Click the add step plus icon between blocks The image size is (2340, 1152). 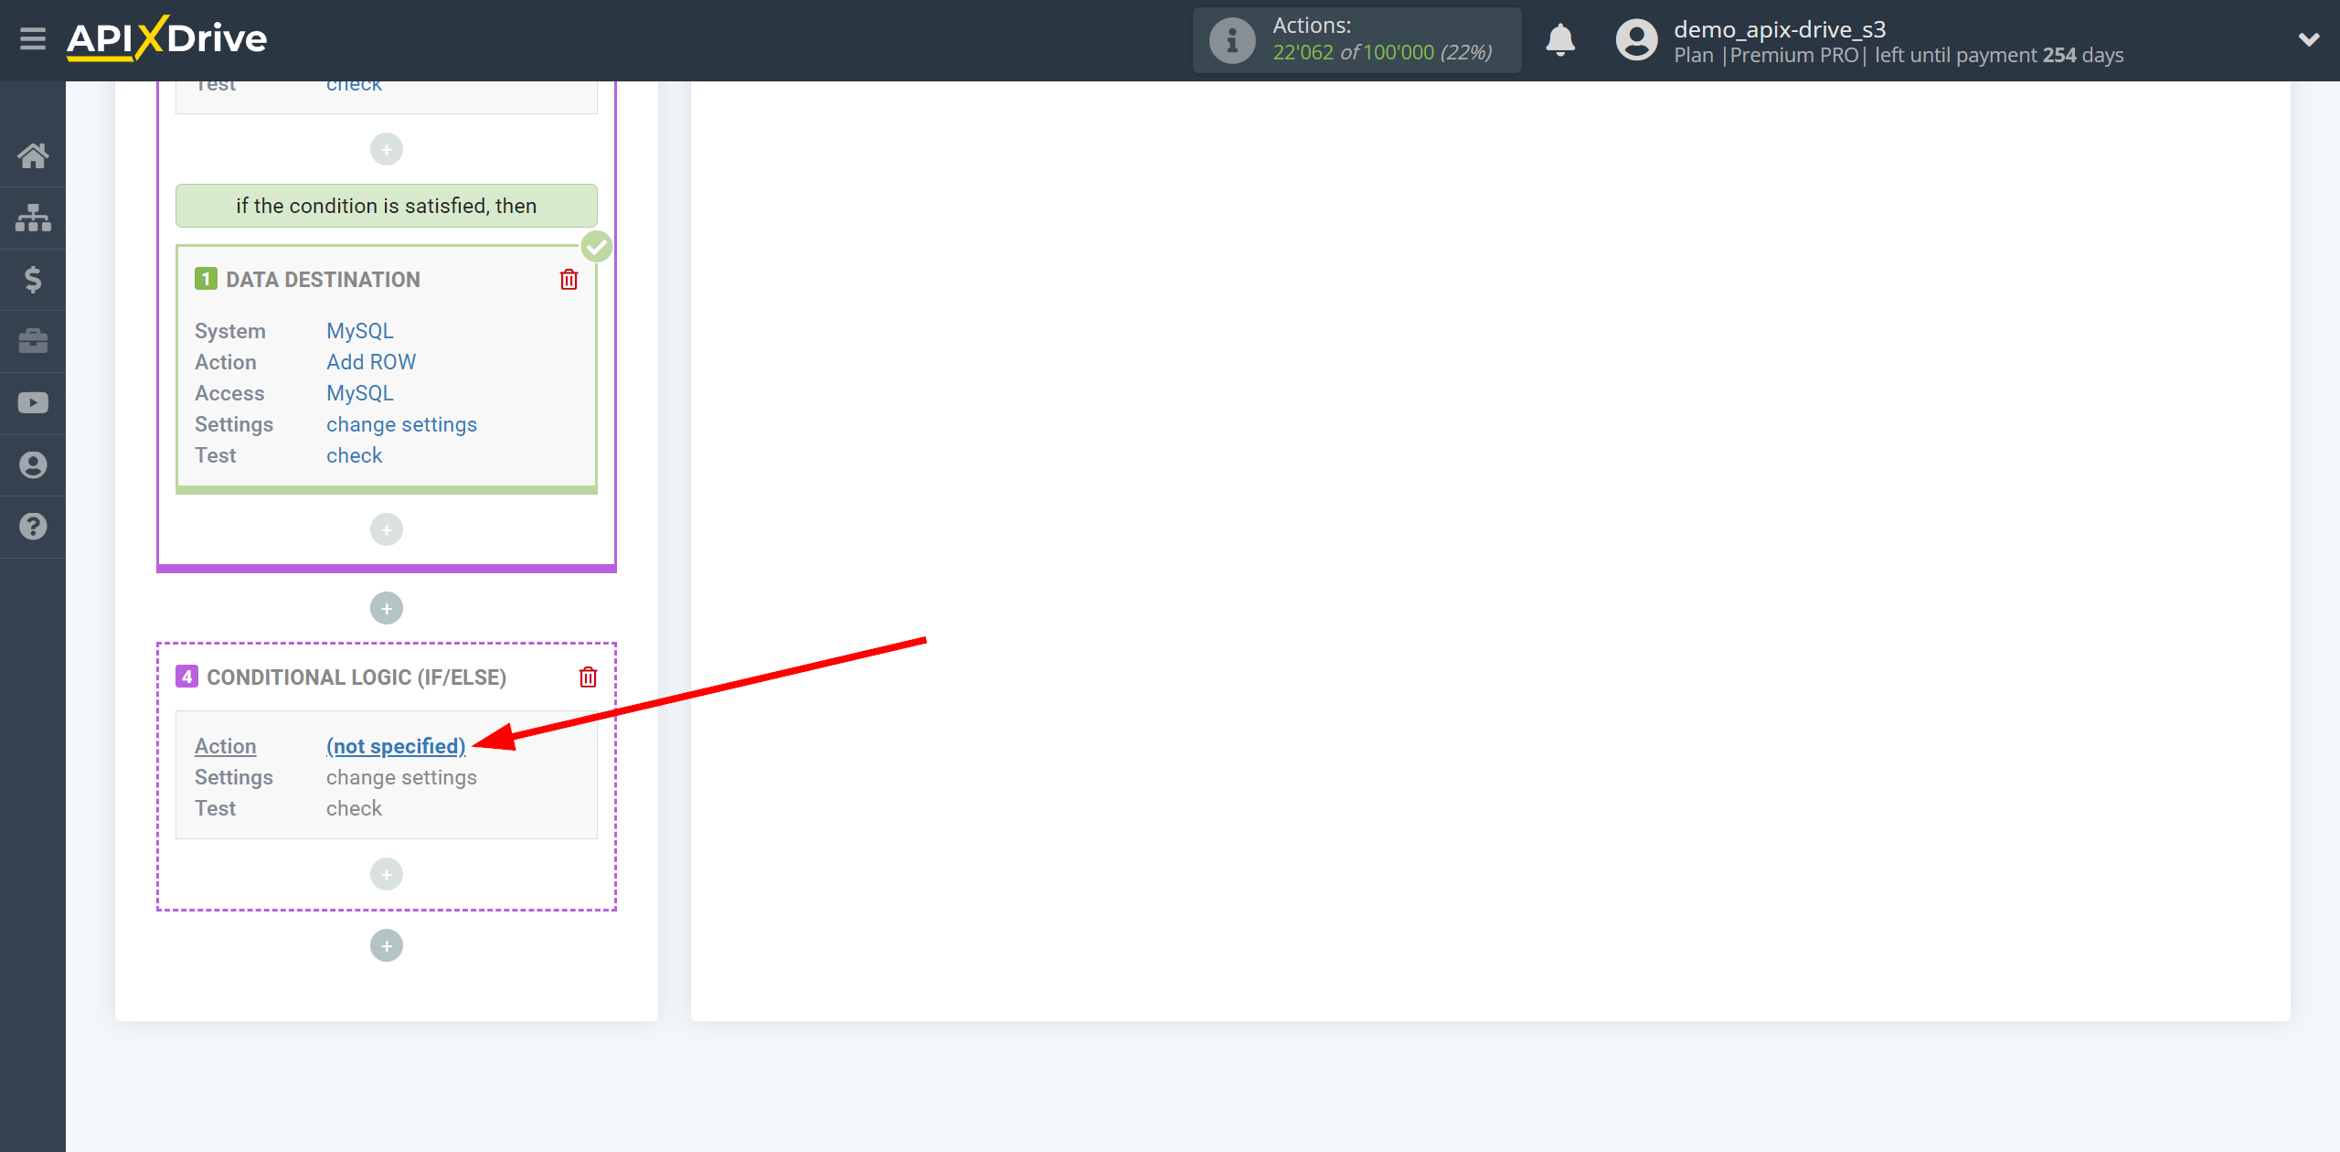tap(387, 607)
